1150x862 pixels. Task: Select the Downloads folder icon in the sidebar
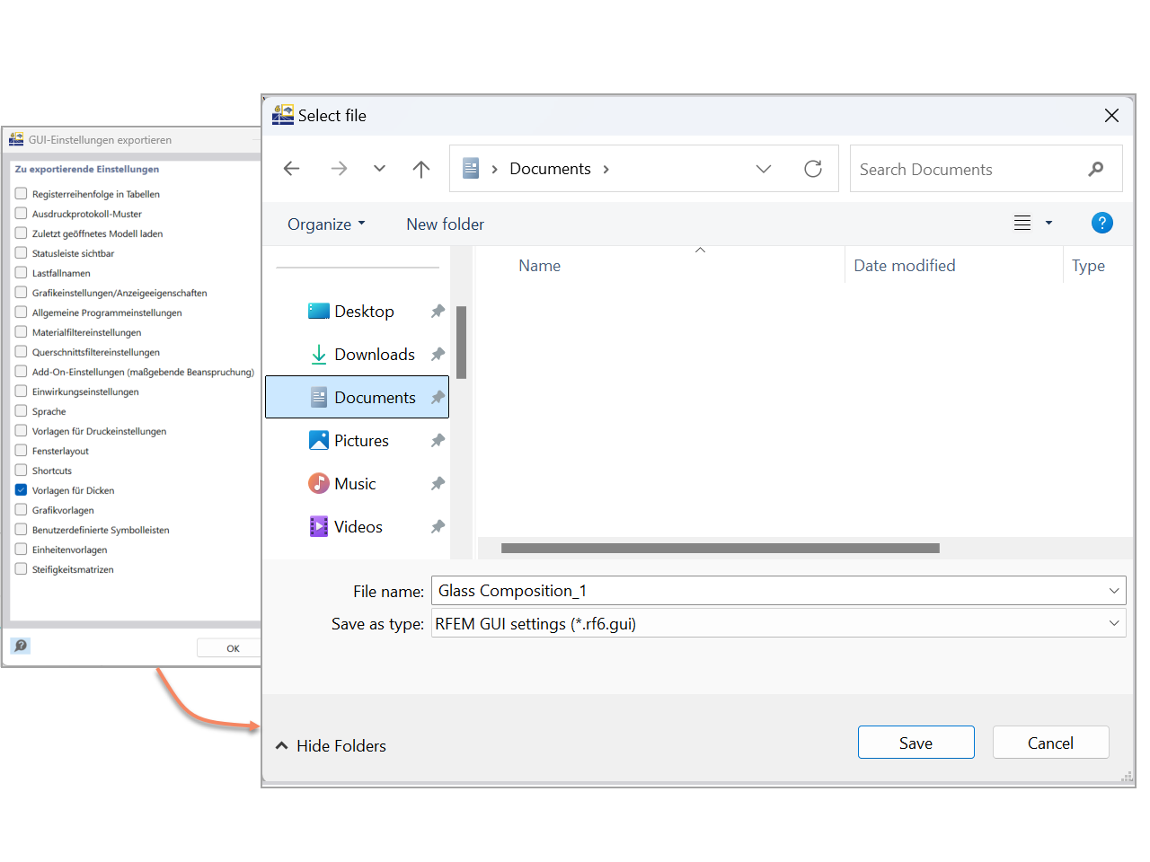click(319, 354)
